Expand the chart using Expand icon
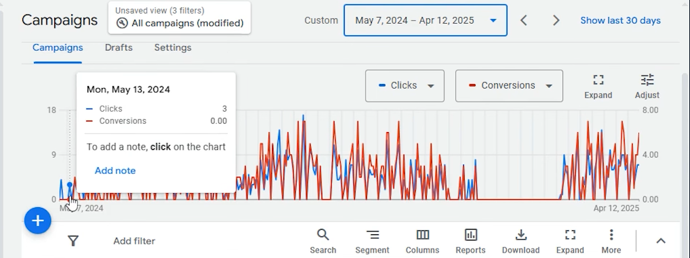Screen dimensions: 690x258 click(x=598, y=86)
